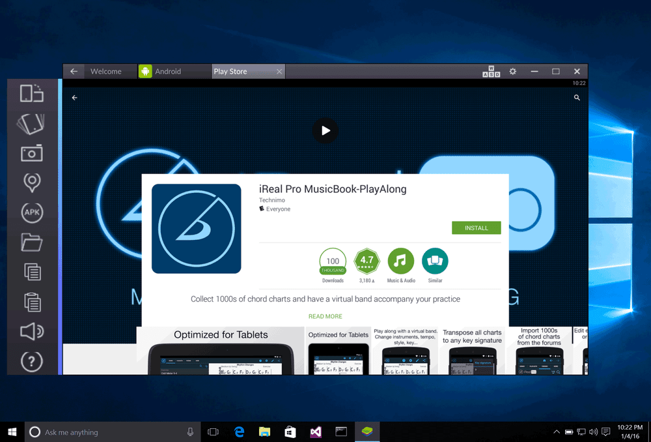This screenshot has width=651, height=442.
Task: Click the paste clipboard icon in sidebar
Action: pos(33,302)
